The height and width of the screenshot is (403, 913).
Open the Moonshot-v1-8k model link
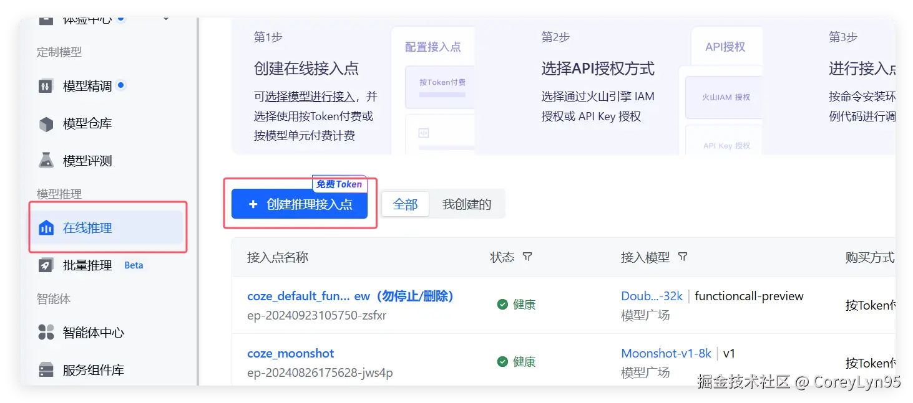[666, 353]
